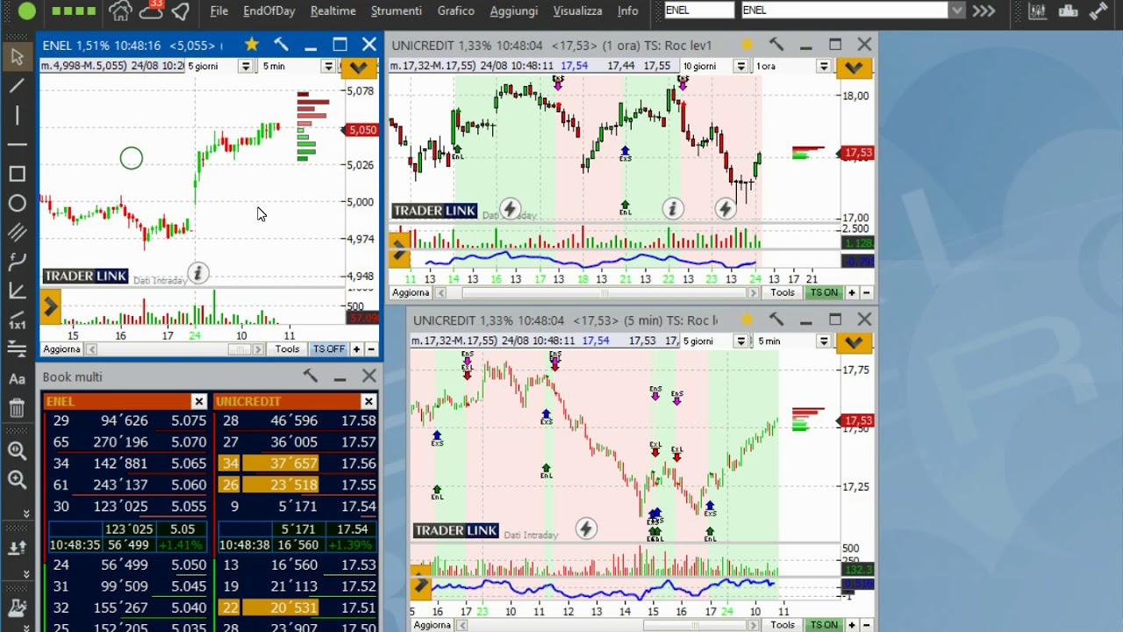
Task: Click the ENEL ticker code input field
Action: (x=698, y=11)
